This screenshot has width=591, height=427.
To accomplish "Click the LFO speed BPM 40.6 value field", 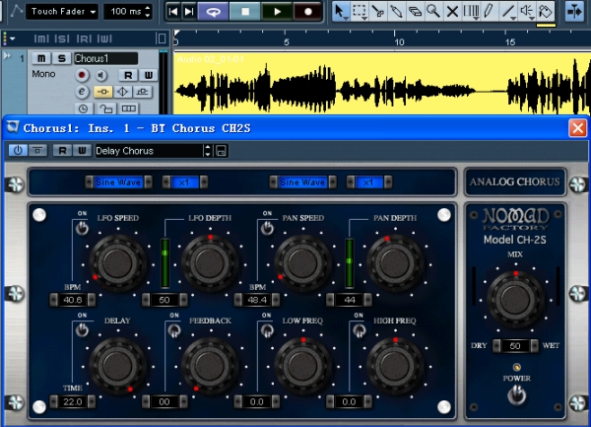I will coord(72,300).
